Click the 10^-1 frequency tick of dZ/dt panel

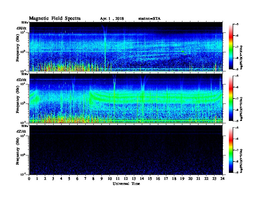(23, 174)
